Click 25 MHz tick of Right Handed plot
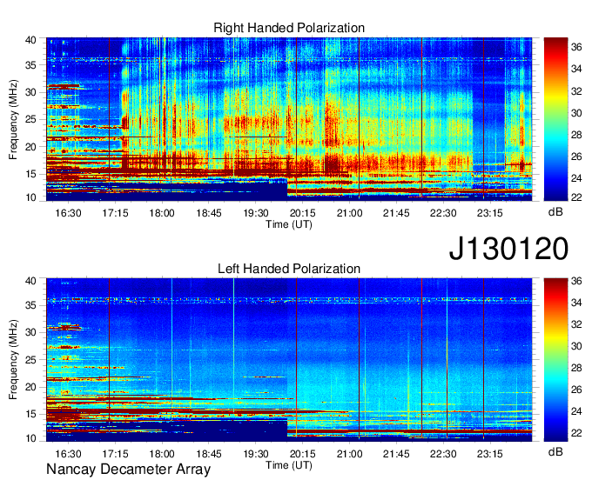Image resolution: width=592 pixels, height=480 pixels. coord(31,119)
